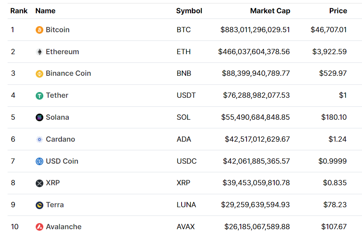
Task: Click the Cardano logo icon
Action: coord(39,139)
